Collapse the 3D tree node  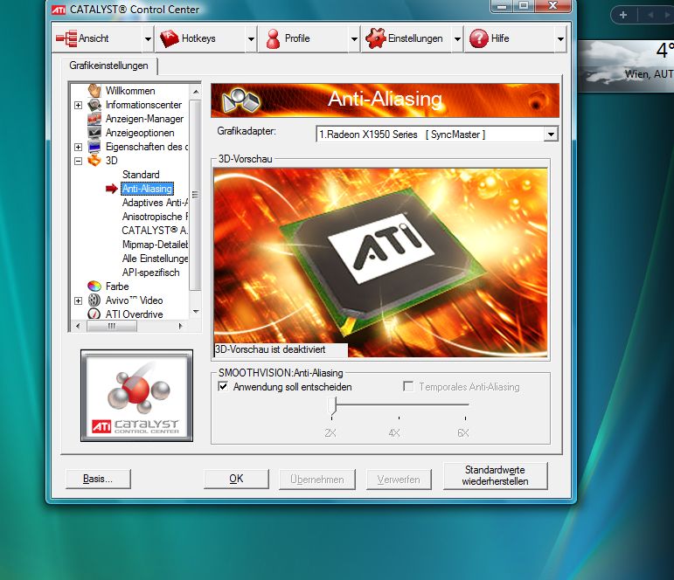78,161
